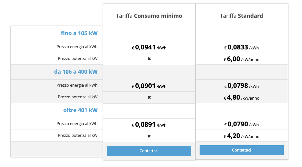Click the € 0,0941 /kWh price
Screen dimensions: 302x167
pos(149,47)
